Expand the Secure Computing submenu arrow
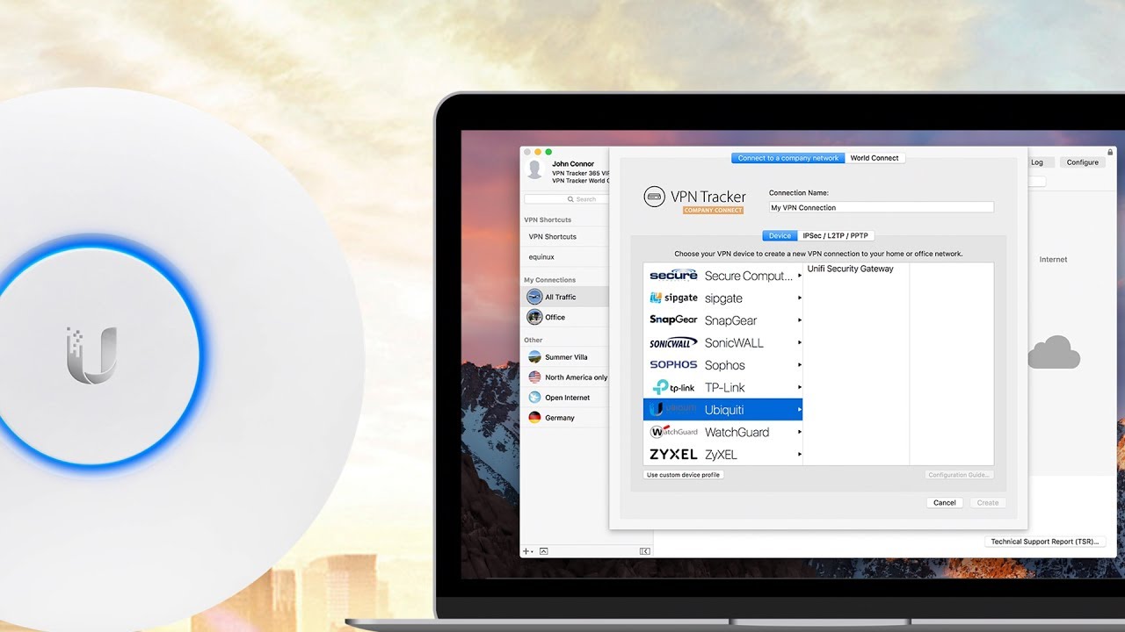1125x632 pixels. click(799, 276)
